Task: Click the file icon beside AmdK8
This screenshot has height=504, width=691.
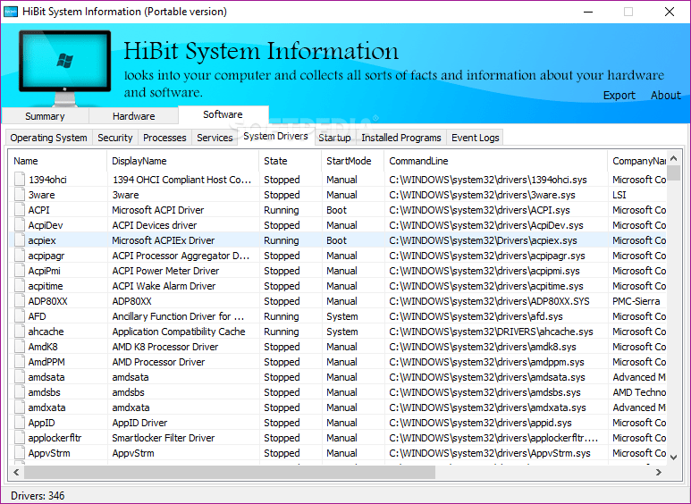Action: (20, 347)
